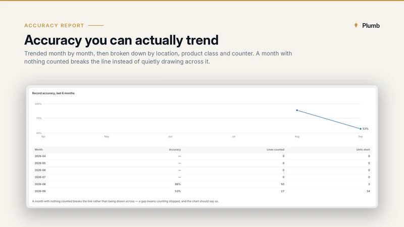Click the 53% label beside the chart line

coord(365,129)
